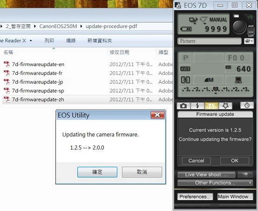258x211 pixels.
Task: Confirm the EOS Utility dialog with 確定
Action: click(x=97, y=172)
